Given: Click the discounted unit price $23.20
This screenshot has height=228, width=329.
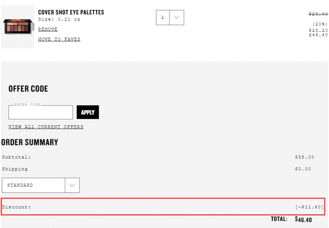Looking at the screenshot, I should tap(318, 30).
